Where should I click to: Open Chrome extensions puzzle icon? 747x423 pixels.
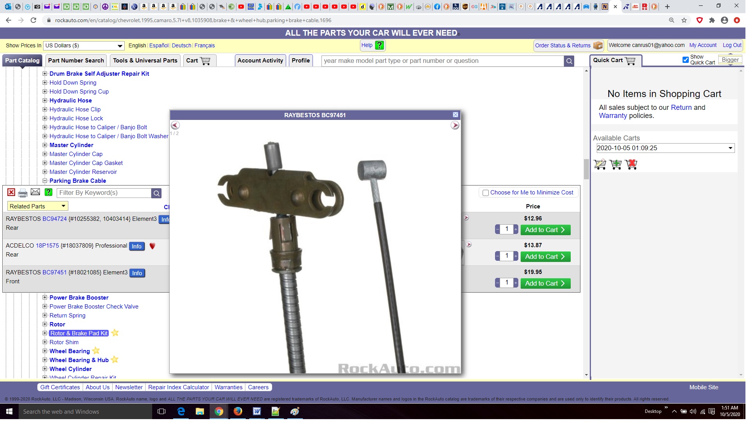713,20
